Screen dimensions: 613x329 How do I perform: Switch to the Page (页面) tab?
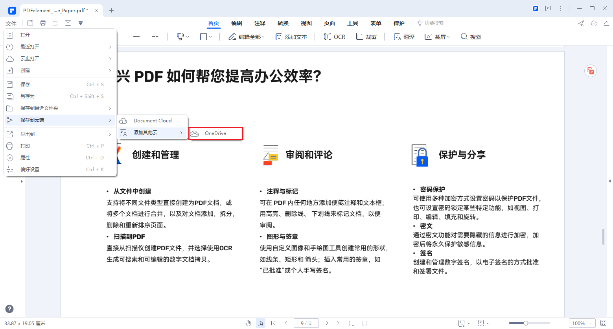[x=330, y=23]
